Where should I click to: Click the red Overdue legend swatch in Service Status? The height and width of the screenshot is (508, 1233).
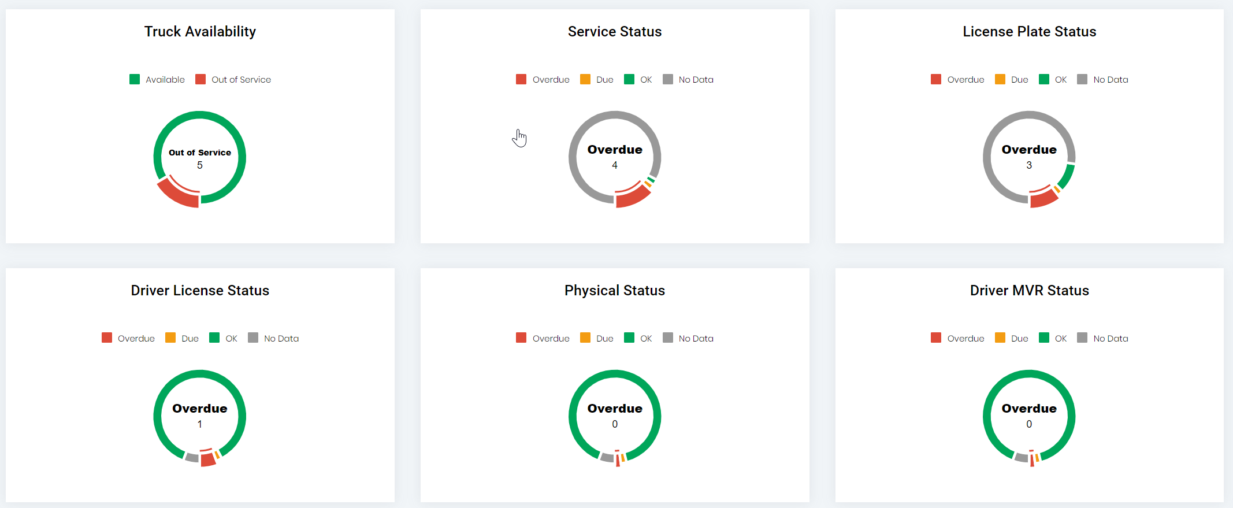click(x=521, y=79)
